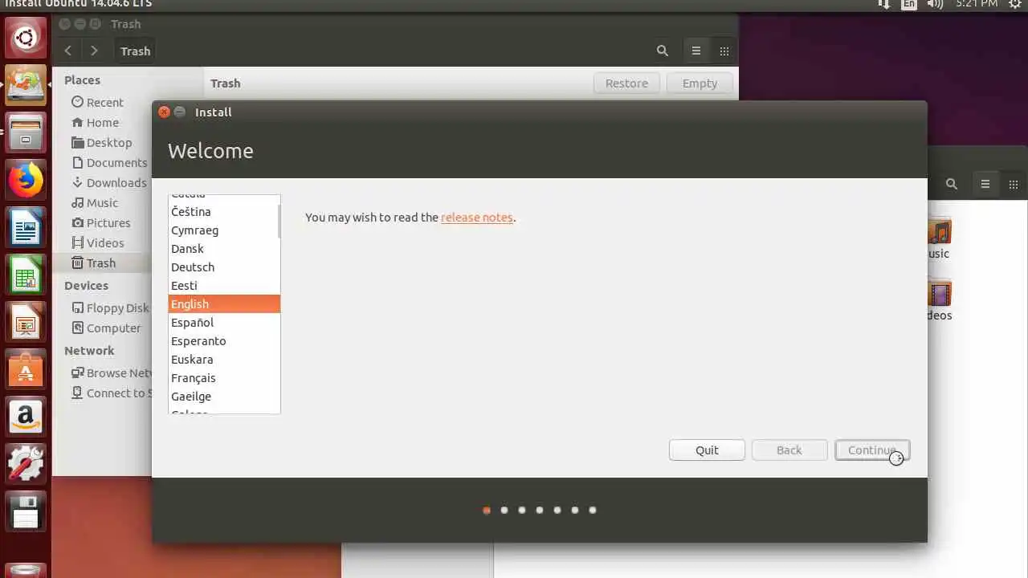
Task: Open the clock in top panel
Action: click(977, 4)
